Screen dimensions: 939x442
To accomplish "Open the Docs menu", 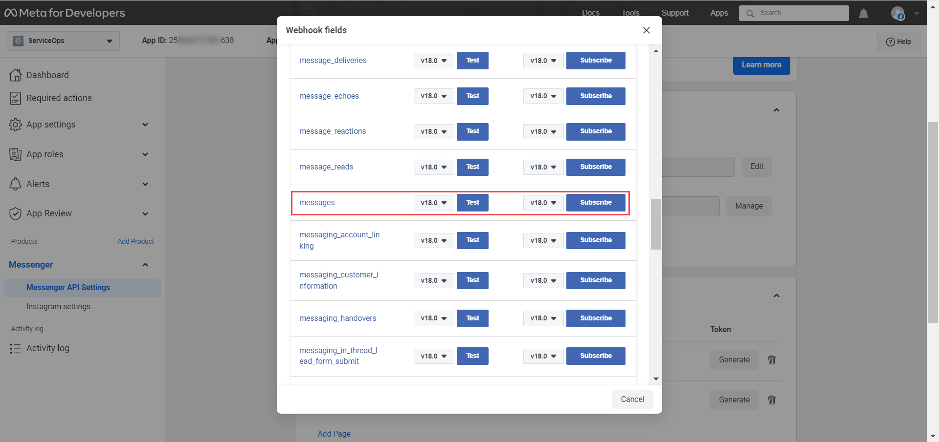I will (590, 13).
